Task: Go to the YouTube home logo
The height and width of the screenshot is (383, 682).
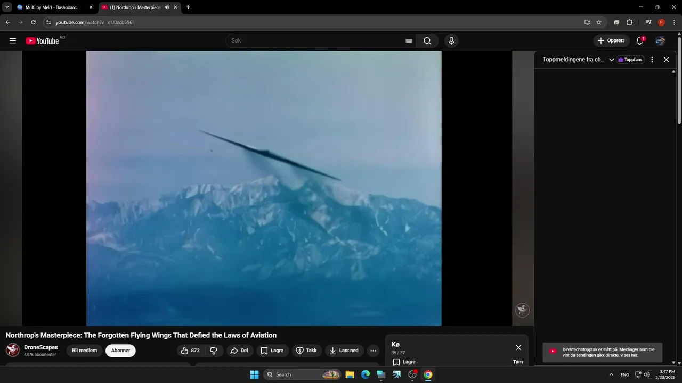Action: [x=42, y=41]
